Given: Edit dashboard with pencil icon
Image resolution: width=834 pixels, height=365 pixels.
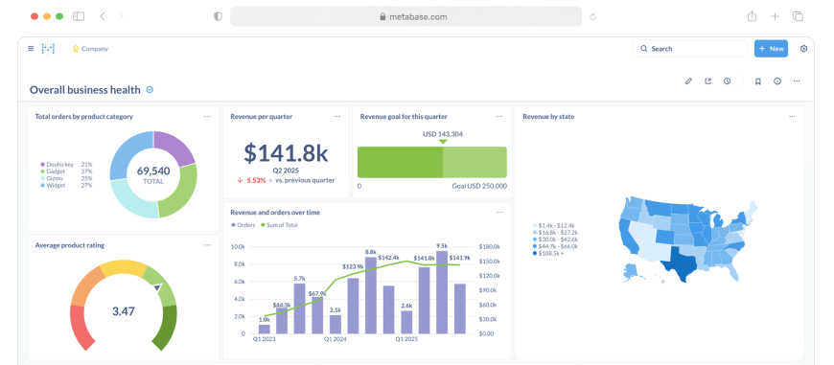Looking at the screenshot, I should (x=689, y=81).
